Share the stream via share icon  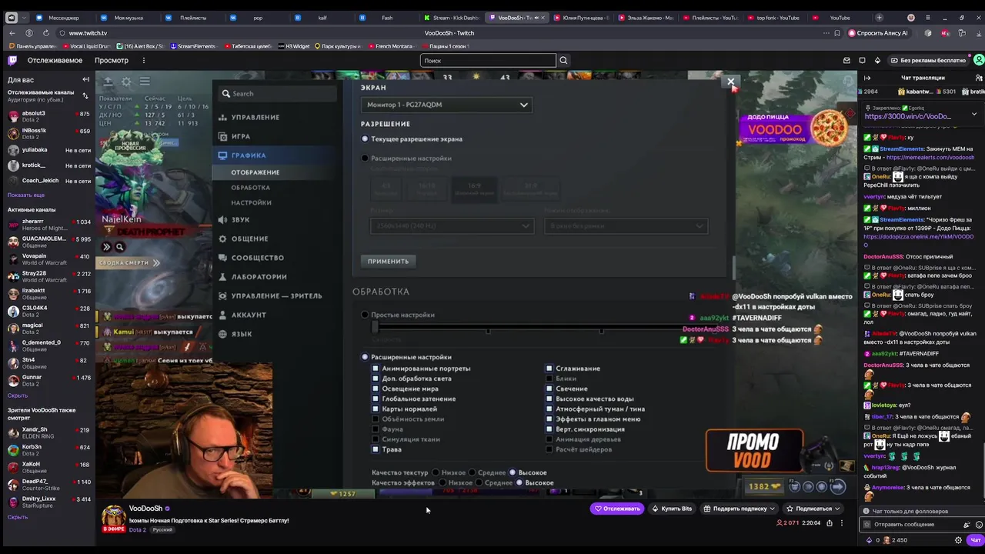pyautogui.click(x=829, y=523)
